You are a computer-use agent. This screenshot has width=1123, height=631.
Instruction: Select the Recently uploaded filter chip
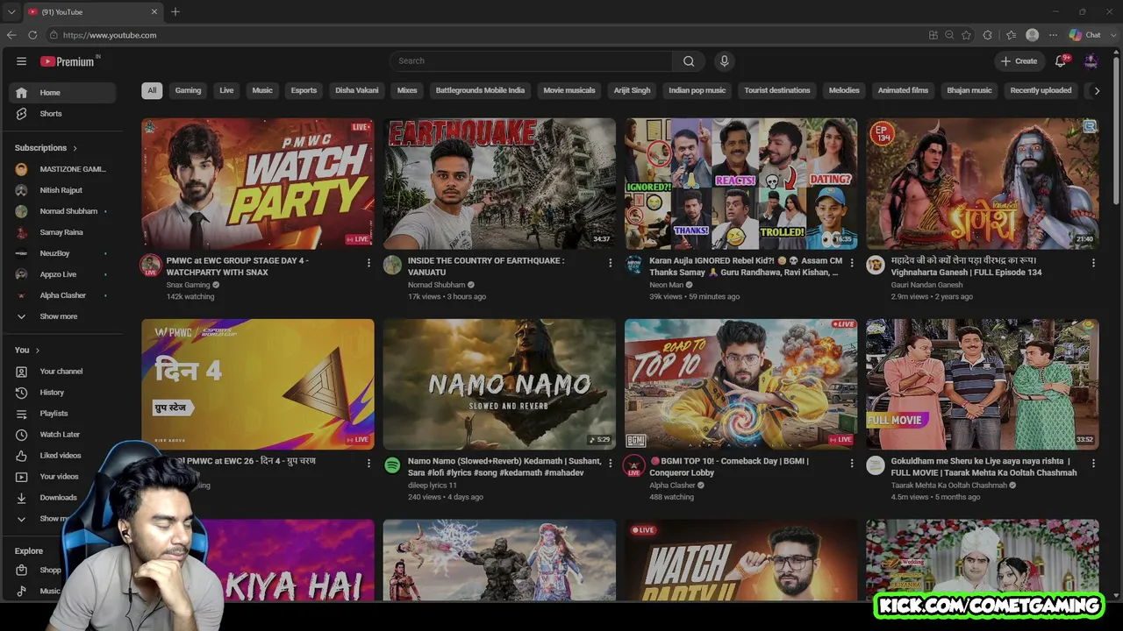(1041, 90)
